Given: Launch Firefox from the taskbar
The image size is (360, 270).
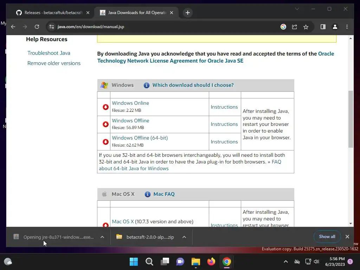Looking at the screenshot, I should (x=211, y=262).
